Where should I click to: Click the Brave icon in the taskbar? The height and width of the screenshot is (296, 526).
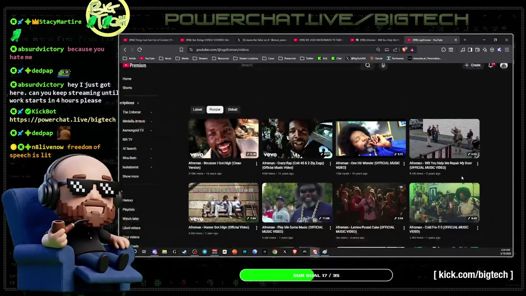click(x=295, y=252)
